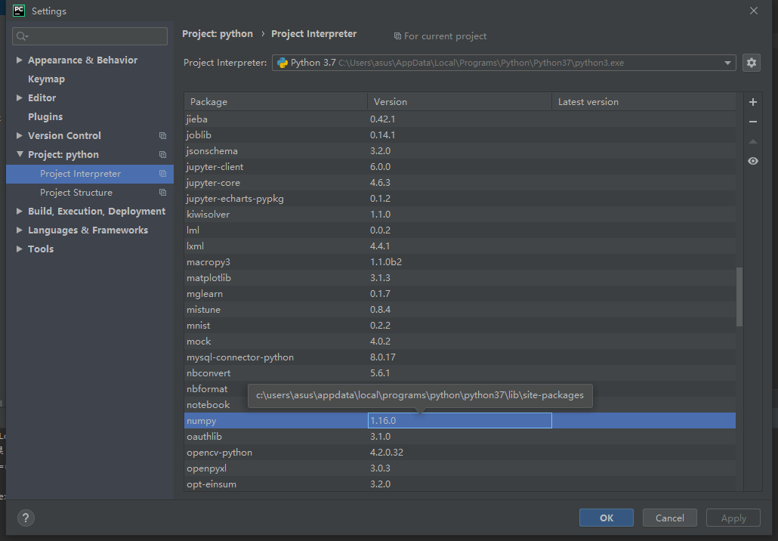Image resolution: width=778 pixels, height=541 pixels.
Task: Confirm changes with the OK button
Action: coord(606,518)
